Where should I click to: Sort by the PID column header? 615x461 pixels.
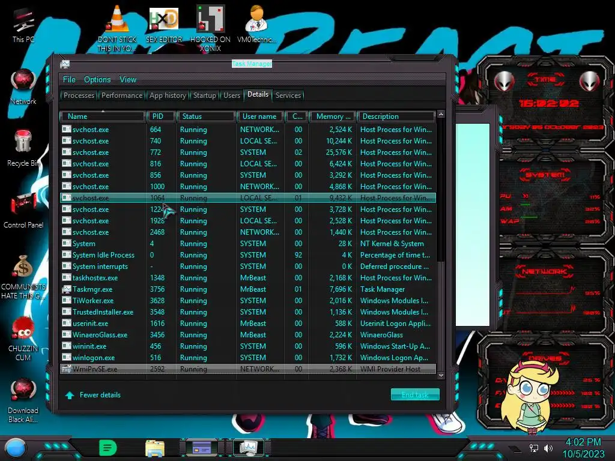161,116
